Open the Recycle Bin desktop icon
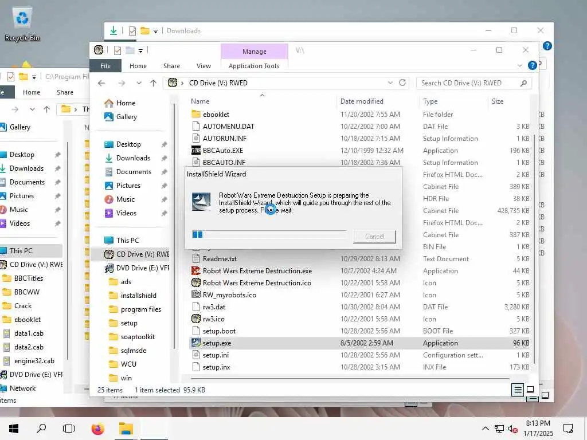The height and width of the screenshot is (440, 587). (22, 23)
